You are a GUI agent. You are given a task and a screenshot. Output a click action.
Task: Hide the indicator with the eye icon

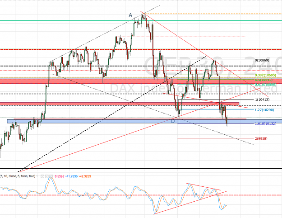pos(42,176)
